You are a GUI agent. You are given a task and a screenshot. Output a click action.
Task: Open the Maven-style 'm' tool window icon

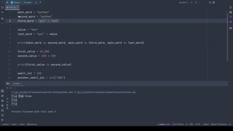230,28
